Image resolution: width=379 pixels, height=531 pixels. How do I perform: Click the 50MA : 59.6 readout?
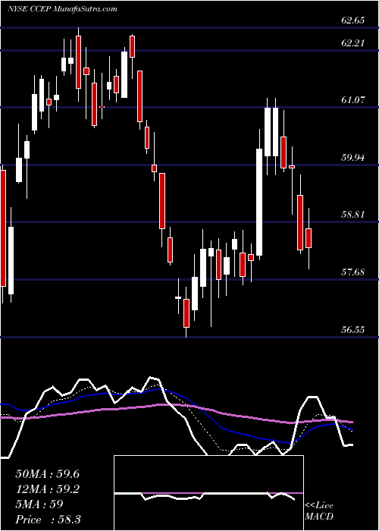click(x=48, y=474)
